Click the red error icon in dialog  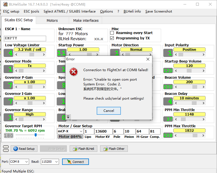(74, 72)
